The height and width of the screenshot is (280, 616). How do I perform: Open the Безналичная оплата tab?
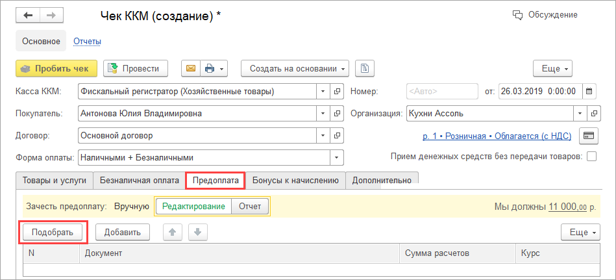click(140, 181)
